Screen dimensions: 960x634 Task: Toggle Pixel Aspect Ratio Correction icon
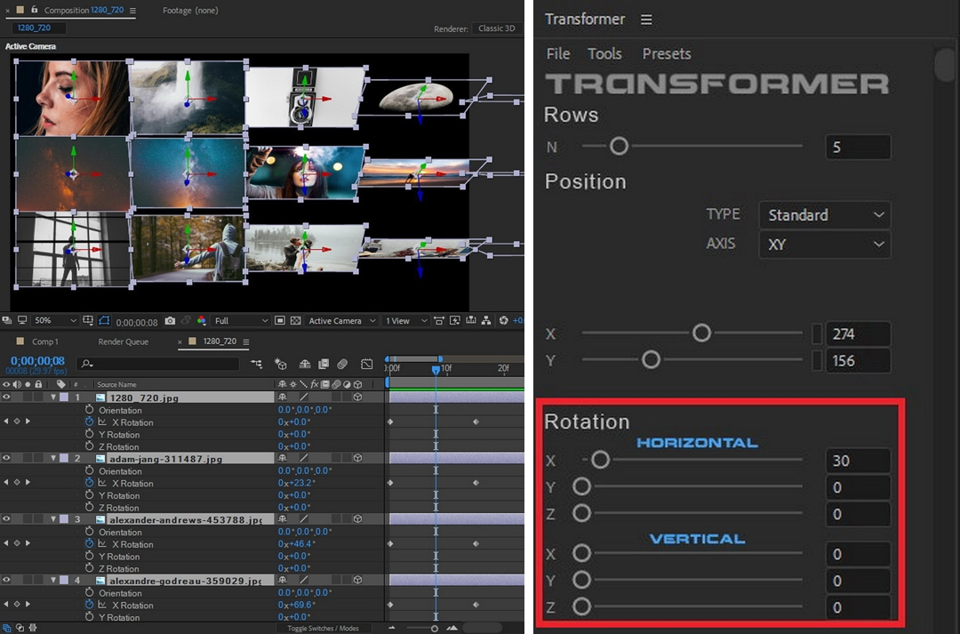[439, 320]
